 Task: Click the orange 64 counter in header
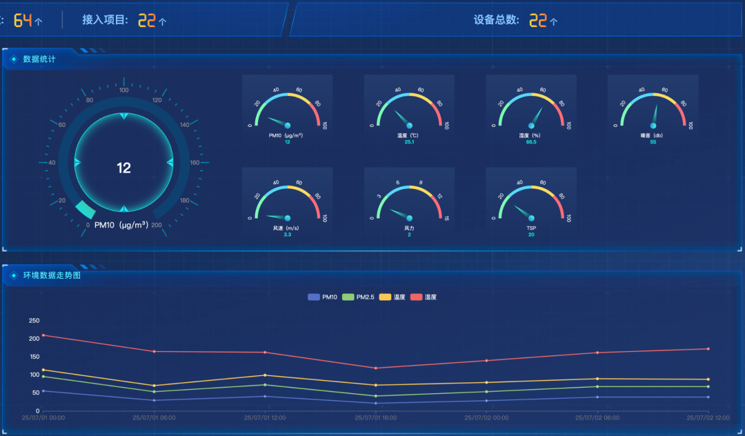click(x=23, y=21)
